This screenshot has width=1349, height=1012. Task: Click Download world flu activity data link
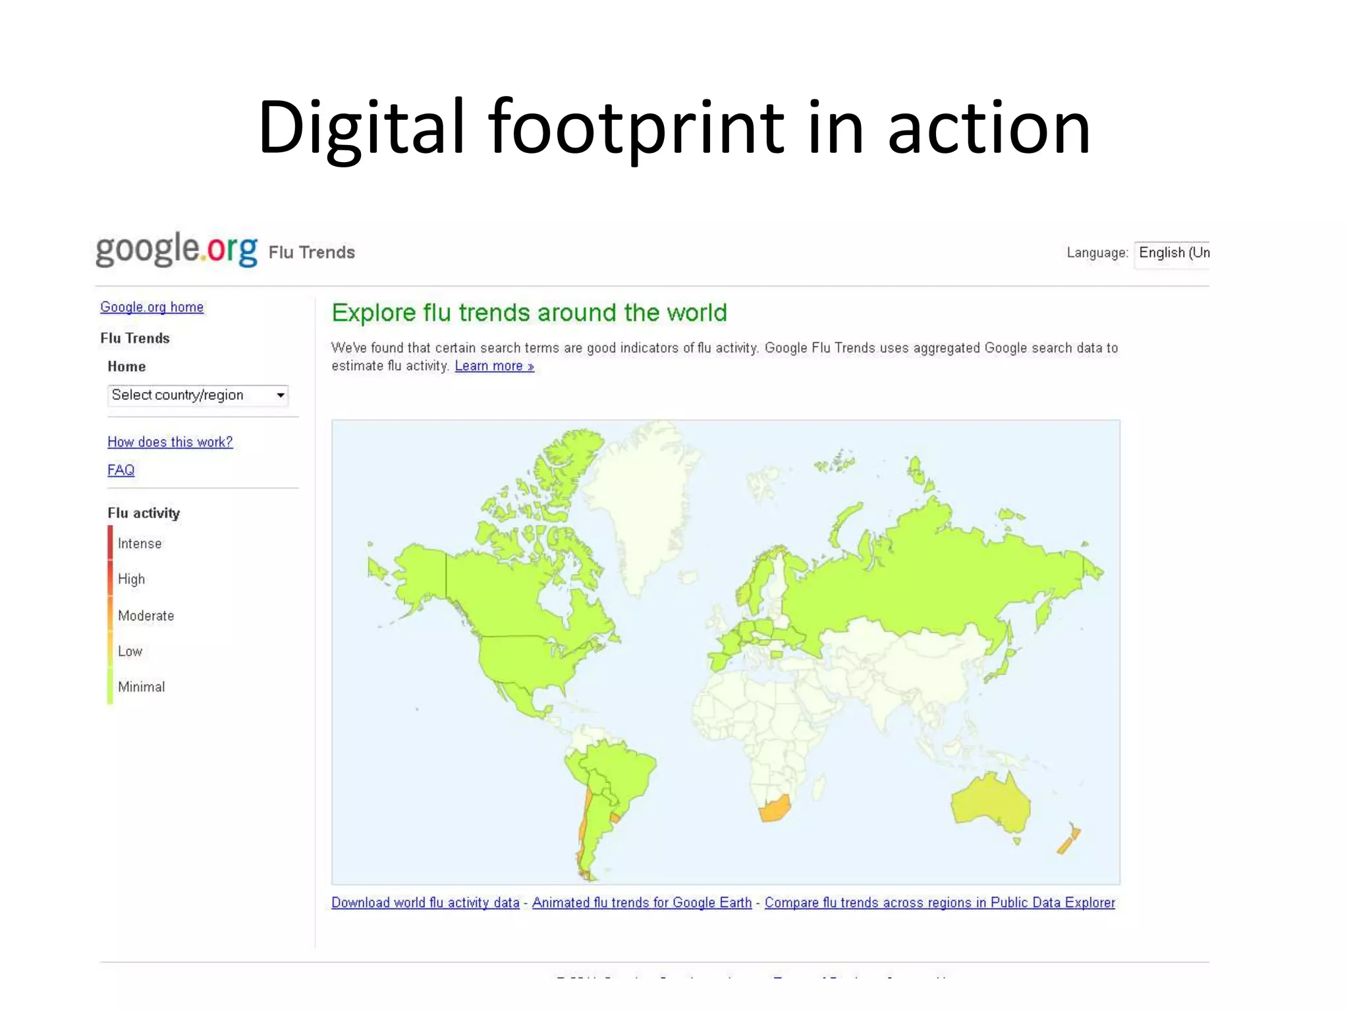coord(426,903)
